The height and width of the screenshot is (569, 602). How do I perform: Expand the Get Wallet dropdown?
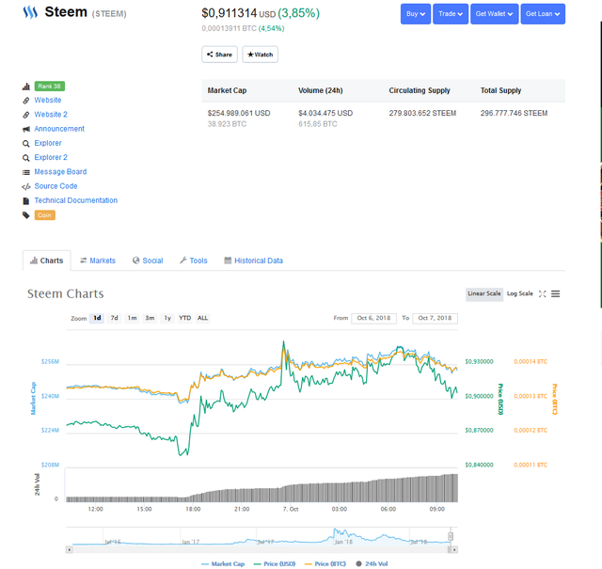(494, 14)
